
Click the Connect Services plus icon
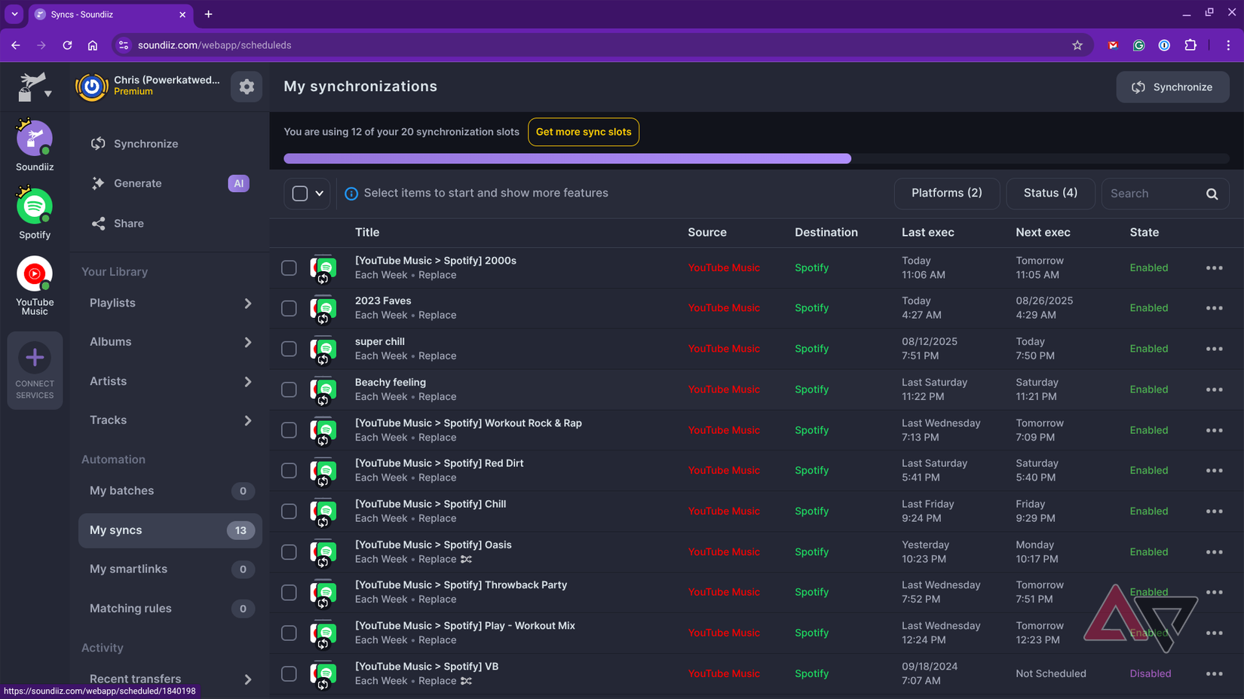[x=35, y=358]
